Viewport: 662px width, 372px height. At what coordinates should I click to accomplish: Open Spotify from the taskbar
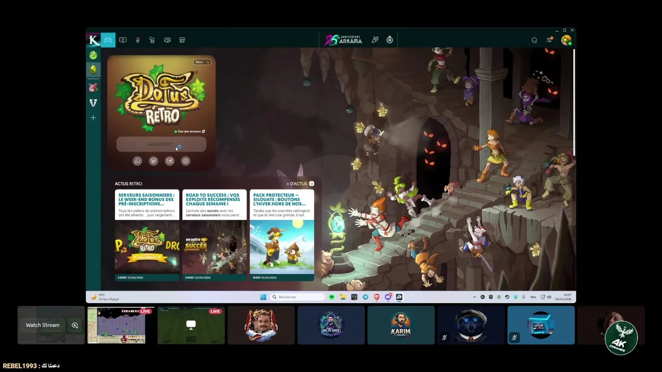point(332,297)
